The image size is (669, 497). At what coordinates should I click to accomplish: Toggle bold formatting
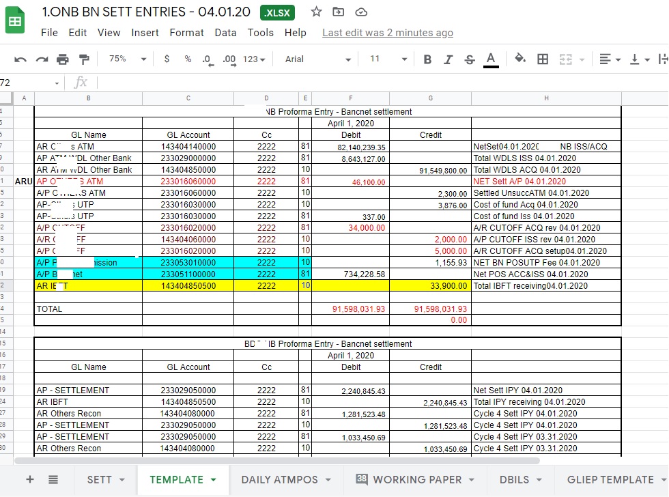pyautogui.click(x=427, y=59)
